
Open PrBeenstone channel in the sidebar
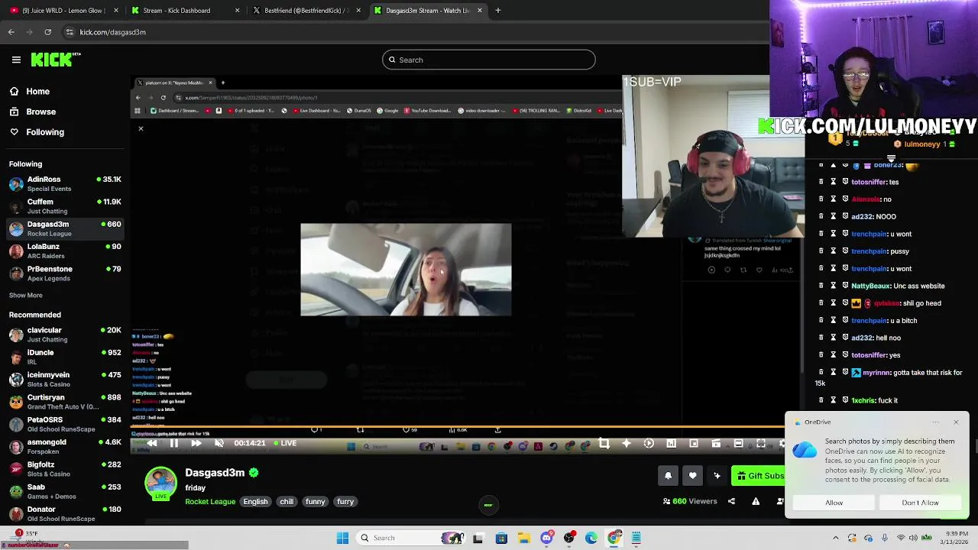click(65, 273)
